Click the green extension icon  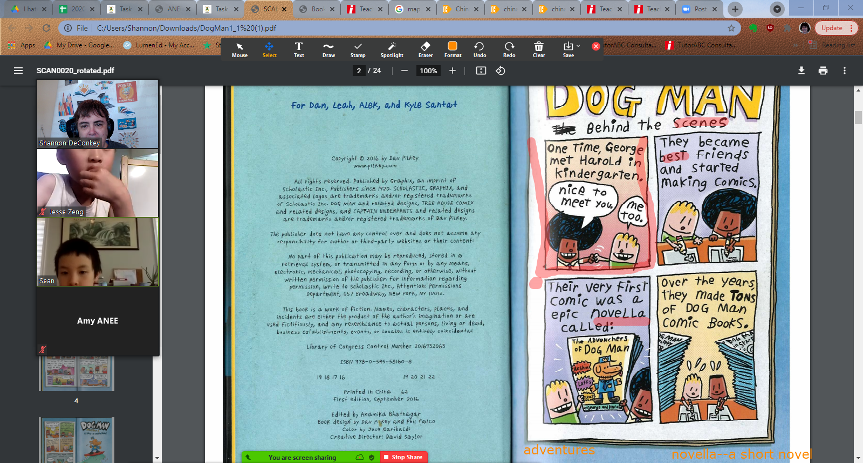click(754, 28)
